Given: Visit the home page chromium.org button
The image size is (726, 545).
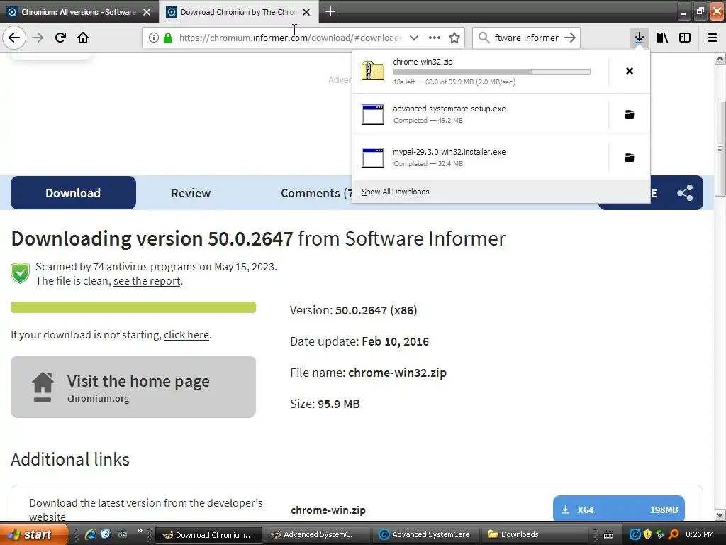Looking at the screenshot, I should coord(133,387).
